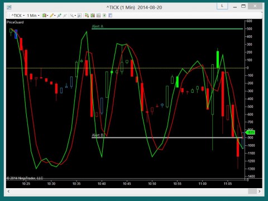Click the zoom magnifier icon
Viewport: 268px width, 201px height.
(x=72, y=16)
